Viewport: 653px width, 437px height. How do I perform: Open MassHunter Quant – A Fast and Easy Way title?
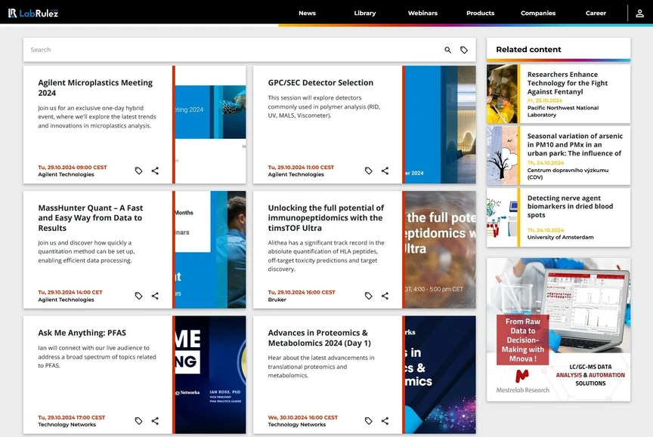click(x=91, y=218)
